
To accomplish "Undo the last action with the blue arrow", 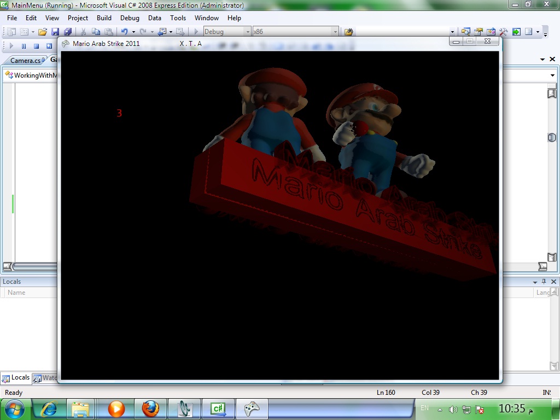I will 124,32.
